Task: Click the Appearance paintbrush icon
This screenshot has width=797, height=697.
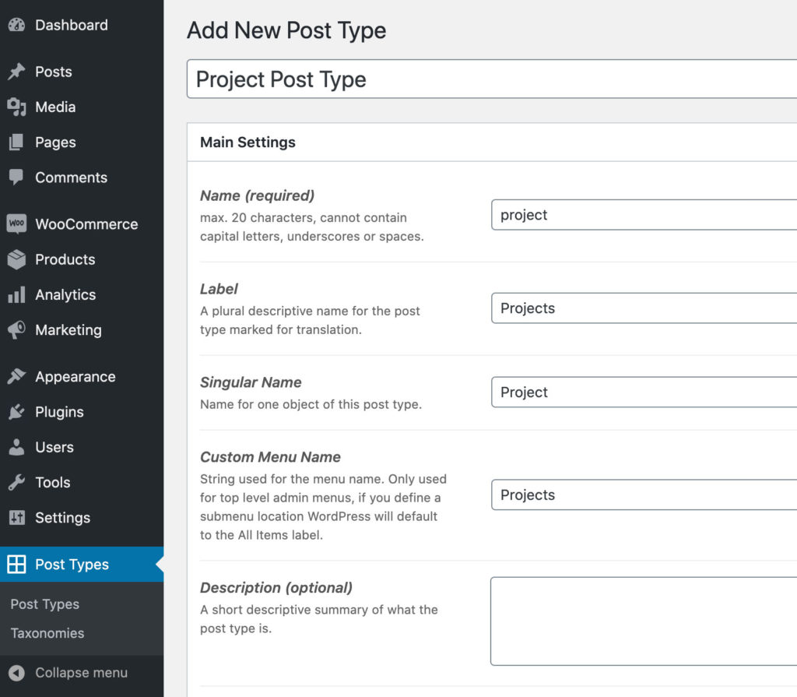Action: click(x=16, y=377)
